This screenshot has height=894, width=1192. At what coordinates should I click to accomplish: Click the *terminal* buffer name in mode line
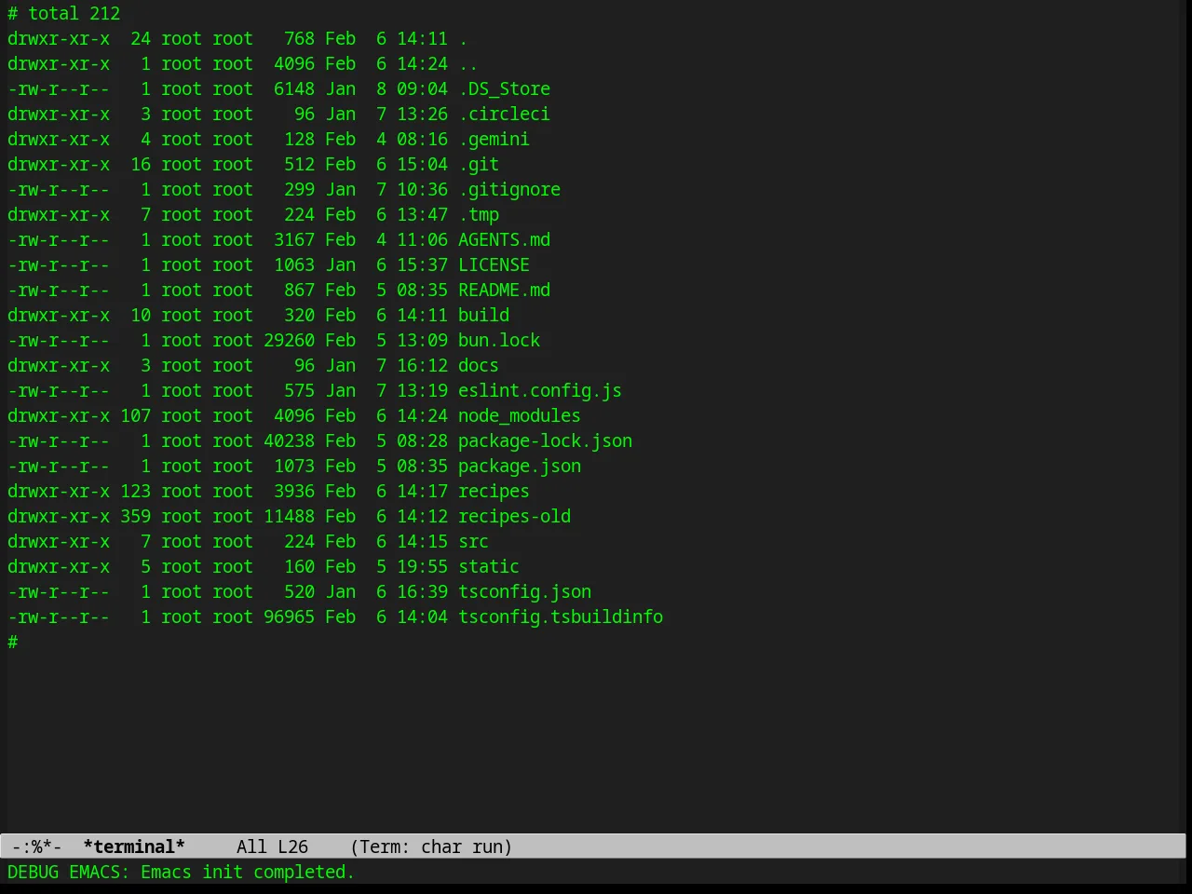click(134, 847)
